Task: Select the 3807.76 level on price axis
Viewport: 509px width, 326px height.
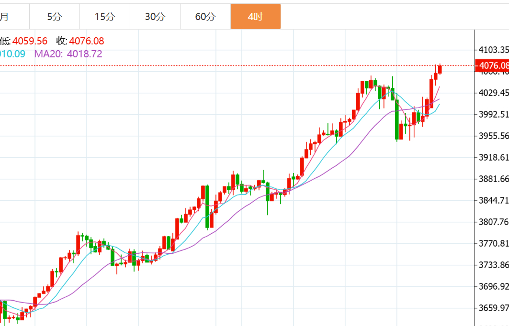Action: pos(493,222)
